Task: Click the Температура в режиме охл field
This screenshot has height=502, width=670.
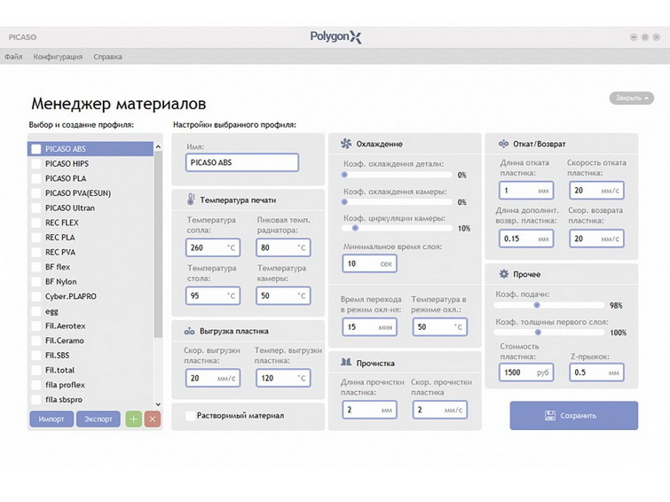Action: click(x=439, y=327)
